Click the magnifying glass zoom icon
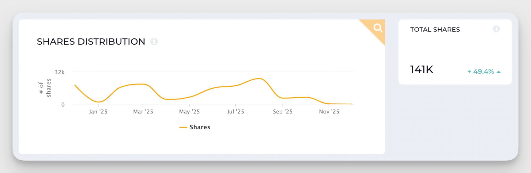This screenshot has height=173, width=531. pos(378,28)
